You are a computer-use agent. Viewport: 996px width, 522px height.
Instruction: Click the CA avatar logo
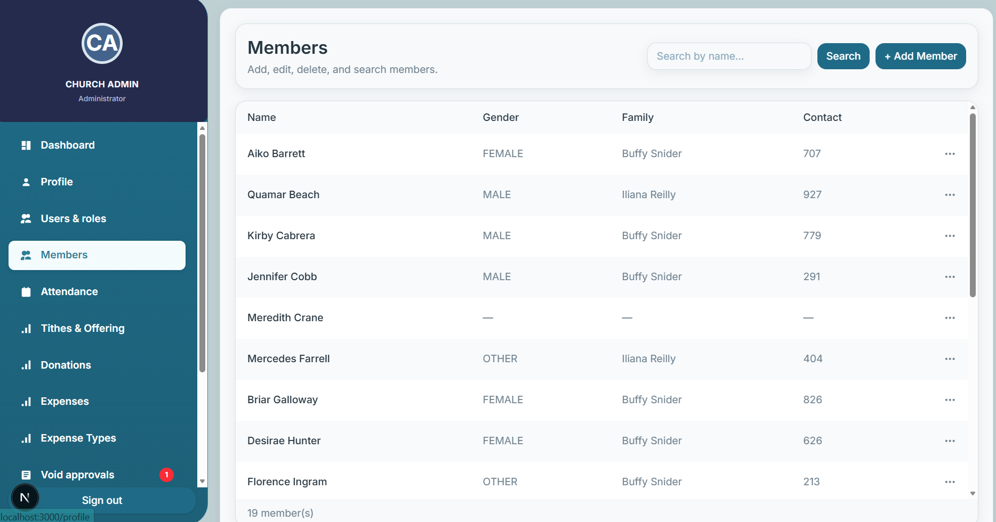[102, 44]
